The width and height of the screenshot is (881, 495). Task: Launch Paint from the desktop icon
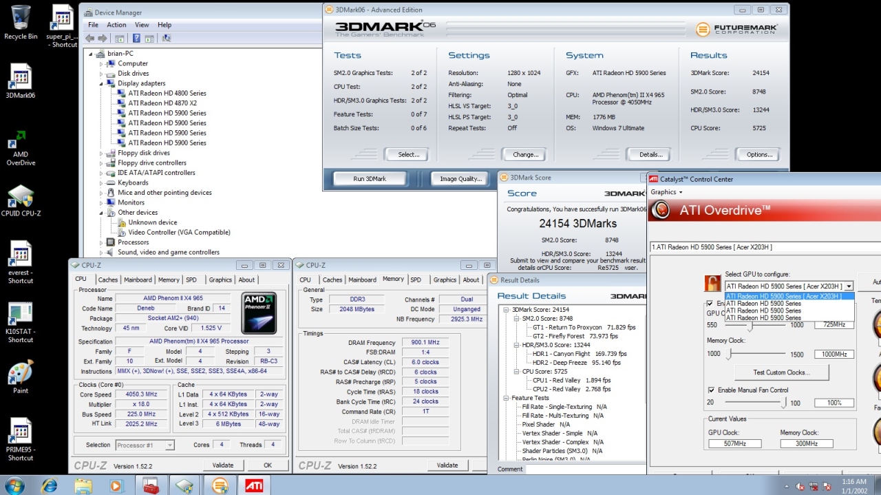[21, 377]
